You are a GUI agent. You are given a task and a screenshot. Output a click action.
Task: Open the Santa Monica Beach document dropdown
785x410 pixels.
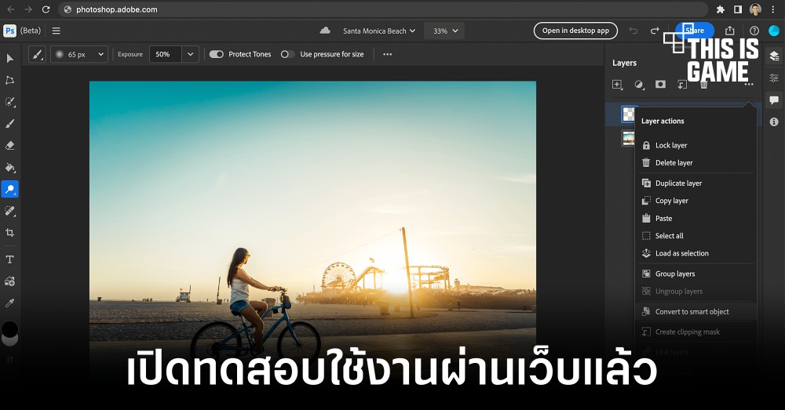coord(379,31)
